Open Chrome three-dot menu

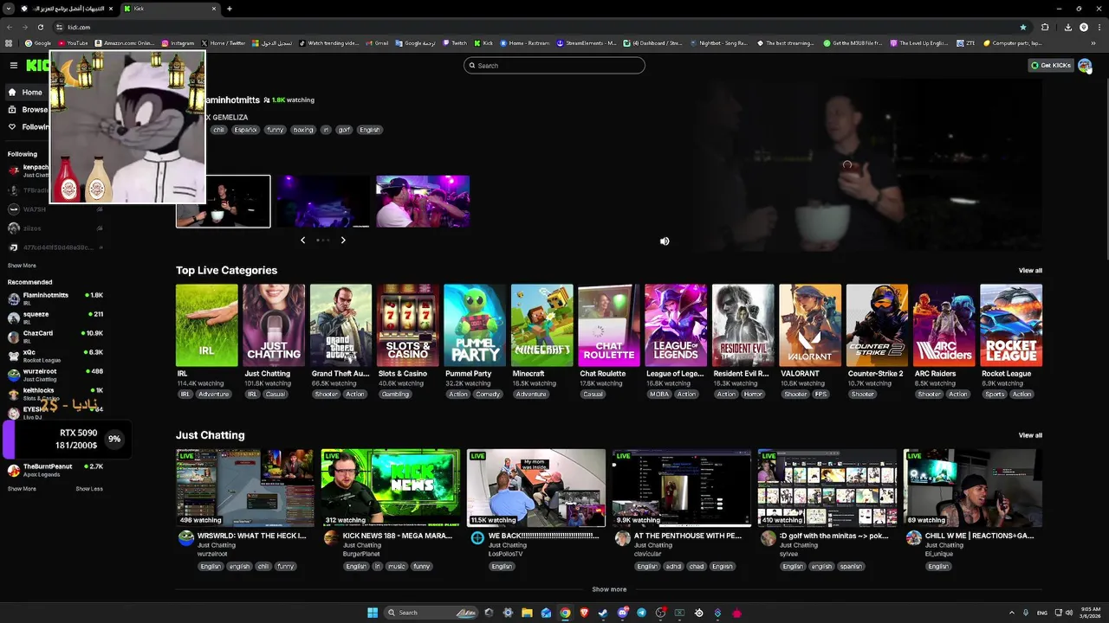(x=1099, y=27)
